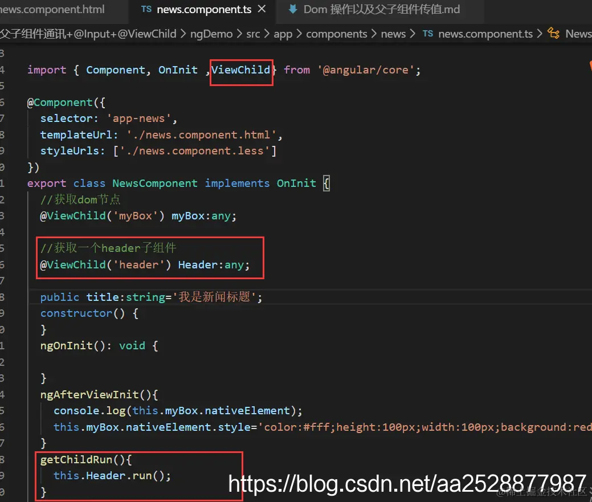Open the ngDemo breadcrumb folder
This screenshot has width=592, height=502.
pos(211,34)
